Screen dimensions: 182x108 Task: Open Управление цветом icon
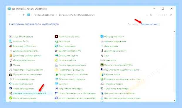click(11, 89)
